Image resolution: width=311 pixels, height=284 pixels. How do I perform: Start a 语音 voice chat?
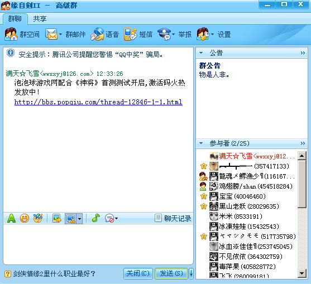(x=97, y=34)
